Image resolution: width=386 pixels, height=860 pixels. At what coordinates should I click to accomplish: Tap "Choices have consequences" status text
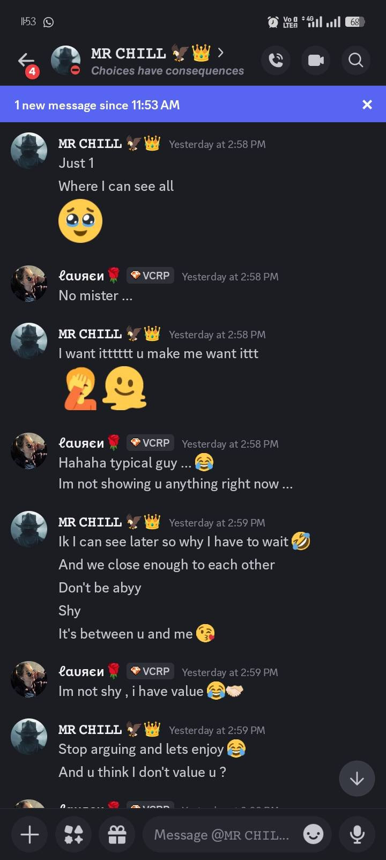(167, 71)
